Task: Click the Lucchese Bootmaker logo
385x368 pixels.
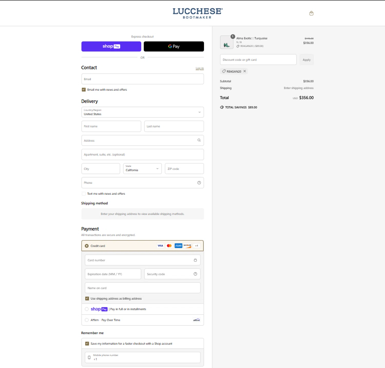Action: coord(198,13)
